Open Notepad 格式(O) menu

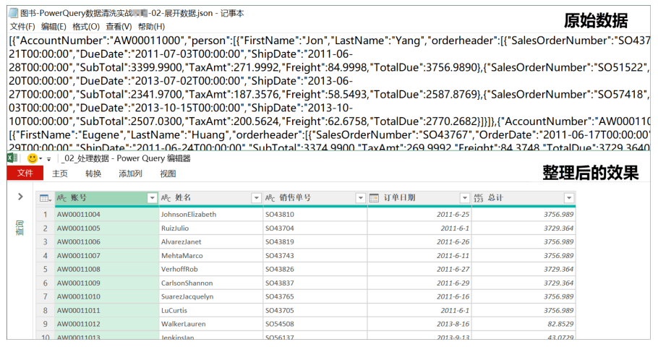(86, 27)
